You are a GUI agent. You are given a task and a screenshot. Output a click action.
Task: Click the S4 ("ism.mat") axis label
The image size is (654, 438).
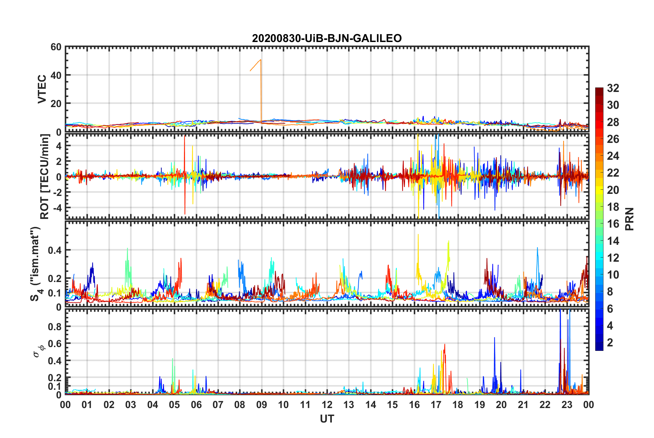[36, 264]
